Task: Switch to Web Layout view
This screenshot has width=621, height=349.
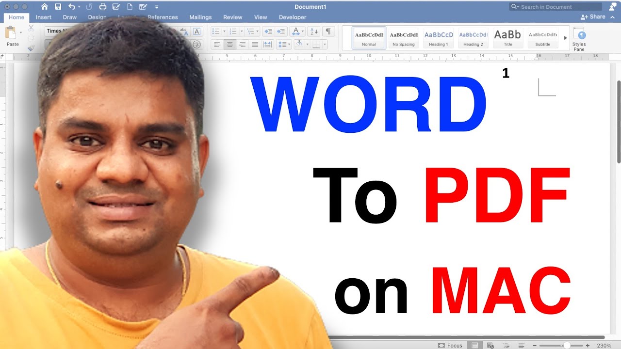Action: pos(490,346)
